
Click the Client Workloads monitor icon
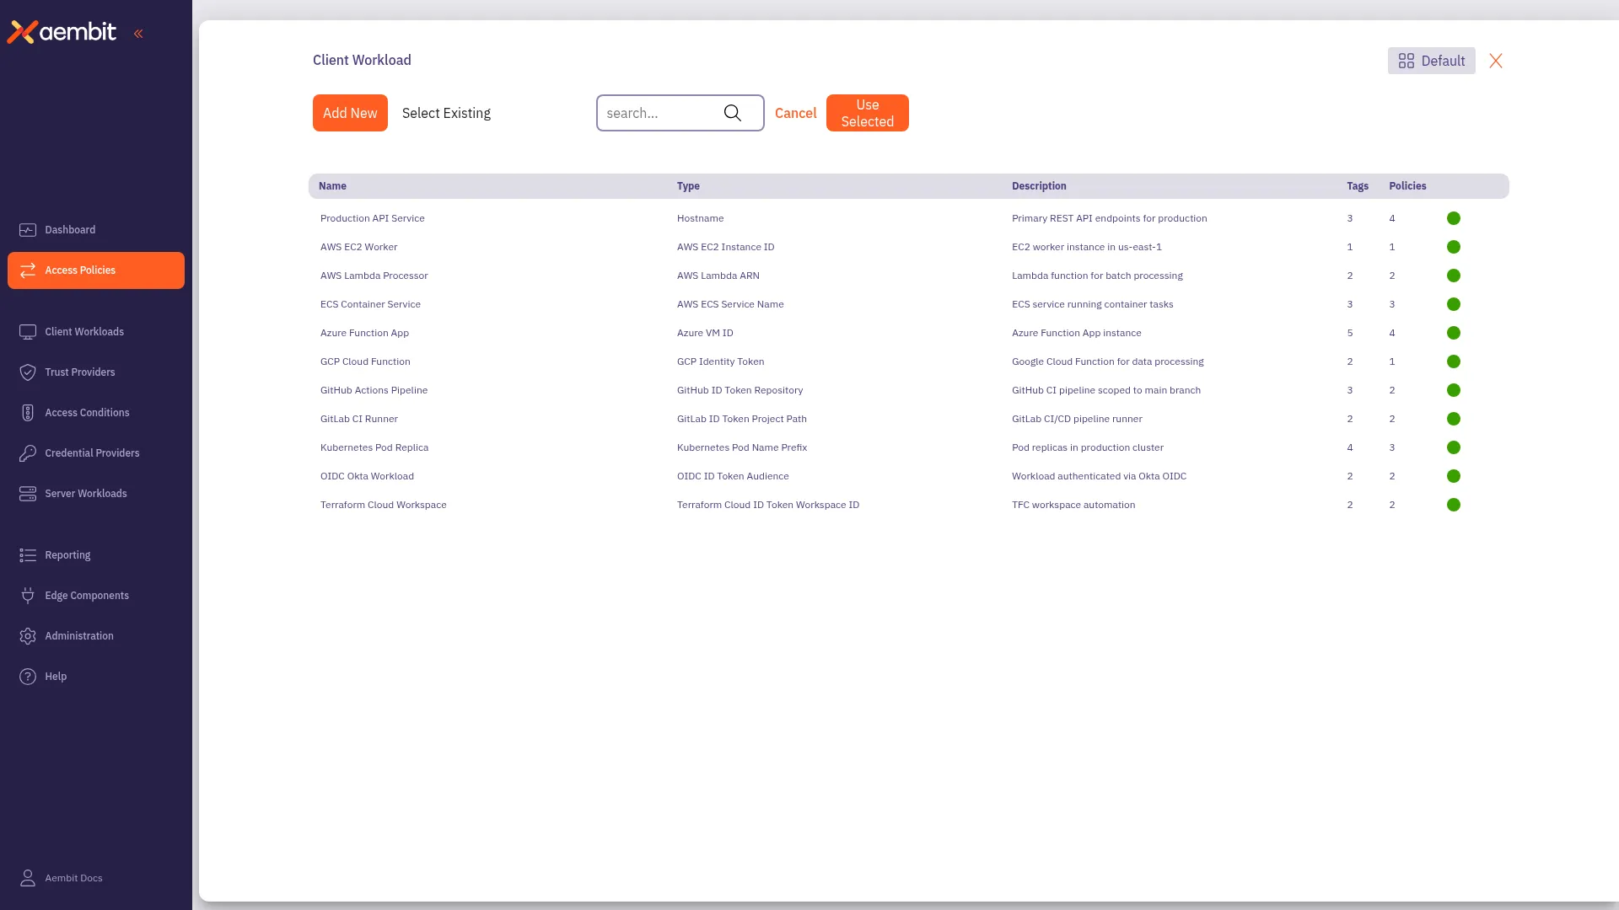(x=28, y=332)
